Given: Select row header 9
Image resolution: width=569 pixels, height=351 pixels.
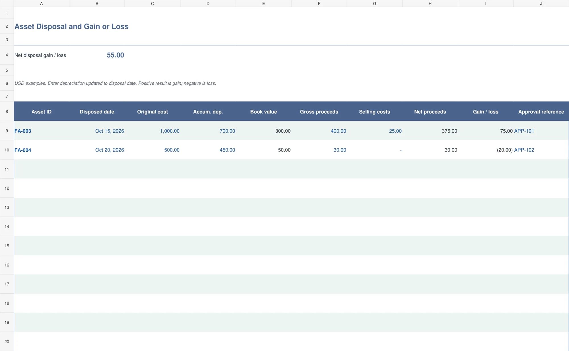Looking at the screenshot, I should 7,131.
